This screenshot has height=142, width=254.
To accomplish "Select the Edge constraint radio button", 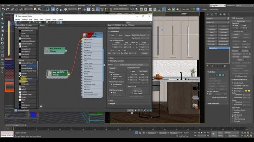I will click(x=241, y=25).
